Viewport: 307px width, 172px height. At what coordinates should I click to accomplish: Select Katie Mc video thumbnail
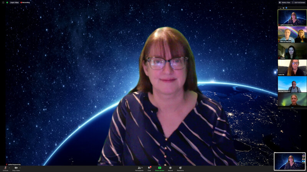(292, 68)
